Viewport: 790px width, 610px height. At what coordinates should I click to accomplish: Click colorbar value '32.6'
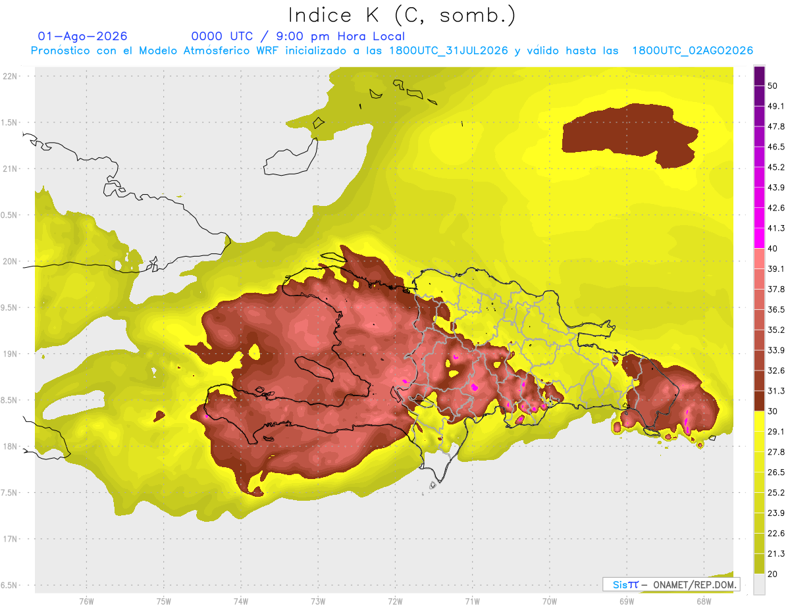click(x=776, y=370)
